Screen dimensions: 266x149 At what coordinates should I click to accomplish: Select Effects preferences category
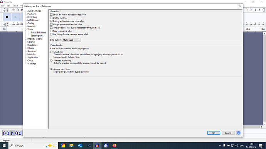click(x=30, y=48)
